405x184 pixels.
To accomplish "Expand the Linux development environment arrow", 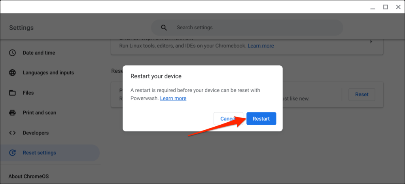I will tap(371, 42).
